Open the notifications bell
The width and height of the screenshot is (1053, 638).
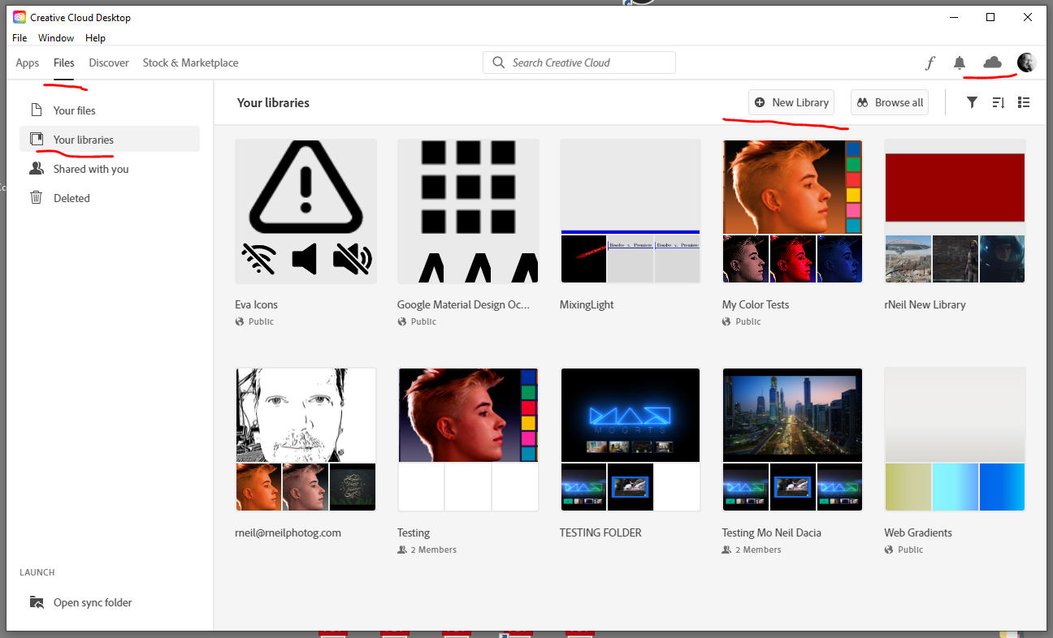coord(960,62)
